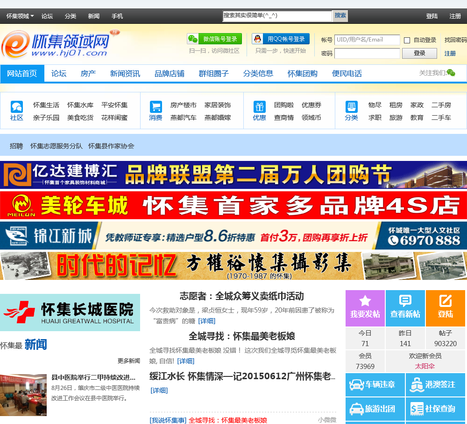The width and height of the screenshot is (467, 424).
Task: Open 二手房 classification link
Action: pyautogui.click(x=441, y=105)
